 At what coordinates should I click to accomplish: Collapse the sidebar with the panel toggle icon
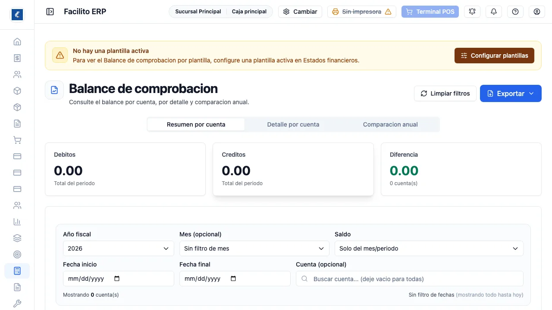click(x=50, y=12)
